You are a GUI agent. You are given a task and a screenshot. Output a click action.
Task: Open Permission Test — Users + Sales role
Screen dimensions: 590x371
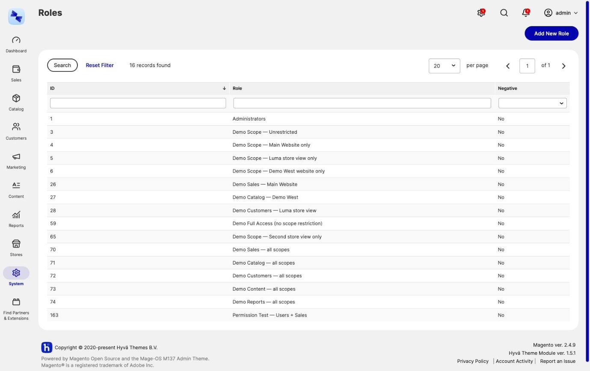[308, 315]
